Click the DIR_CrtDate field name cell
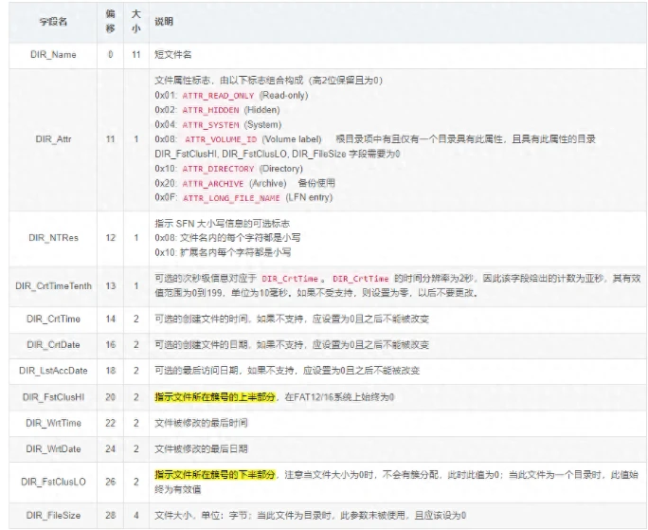Image resolution: width=648 pixels, height=530 pixels. tap(56, 345)
